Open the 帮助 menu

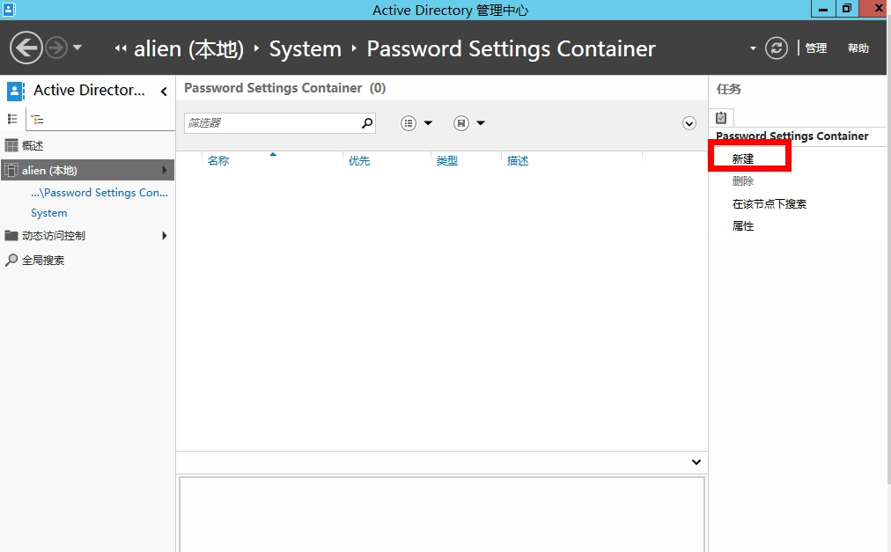[x=858, y=48]
